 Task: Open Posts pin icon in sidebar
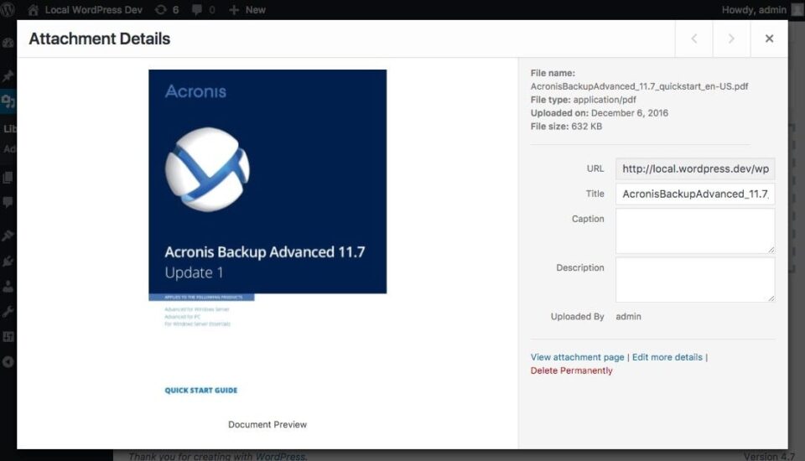click(8, 76)
